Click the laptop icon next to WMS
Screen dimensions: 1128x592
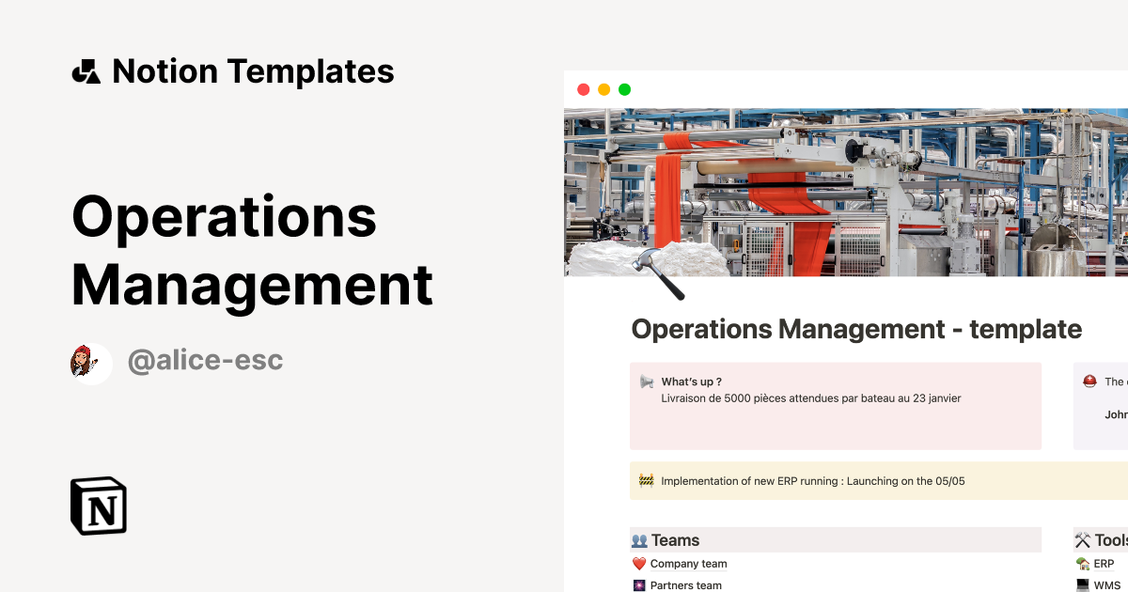click(x=1081, y=584)
